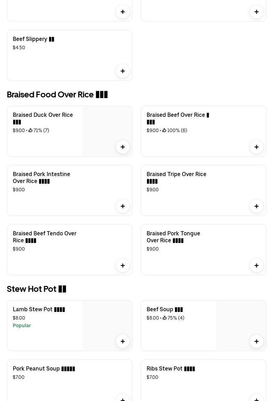This screenshot has height=401, width=278.
Task: Add Braised Pork Intestine Over Rice
Action: coord(123,206)
